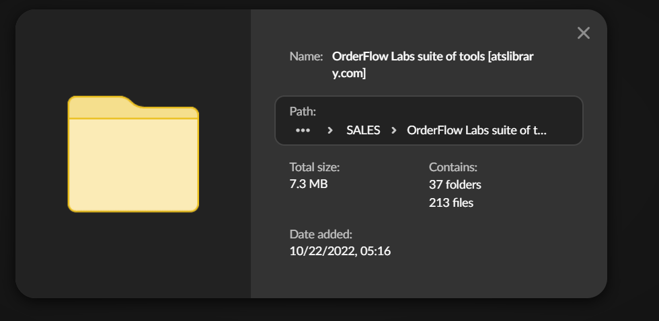Select the 10/22/2022, 05:16 date value
Viewport: 659px width, 321px height.
[340, 252]
